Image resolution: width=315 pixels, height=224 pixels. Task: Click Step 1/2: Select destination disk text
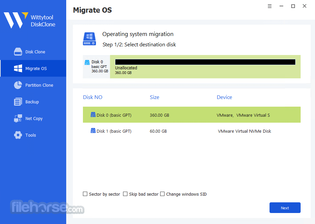[139, 44]
